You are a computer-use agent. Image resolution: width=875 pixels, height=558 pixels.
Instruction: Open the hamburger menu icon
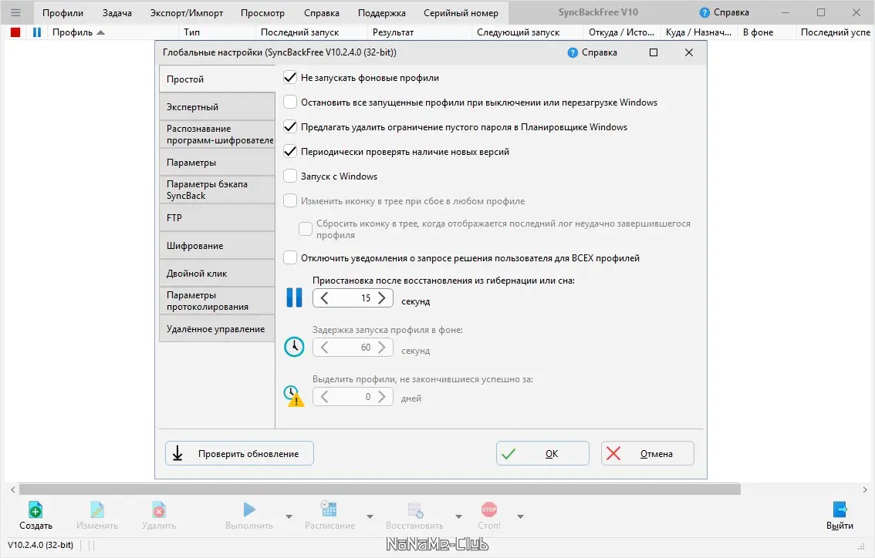click(x=15, y=12)
